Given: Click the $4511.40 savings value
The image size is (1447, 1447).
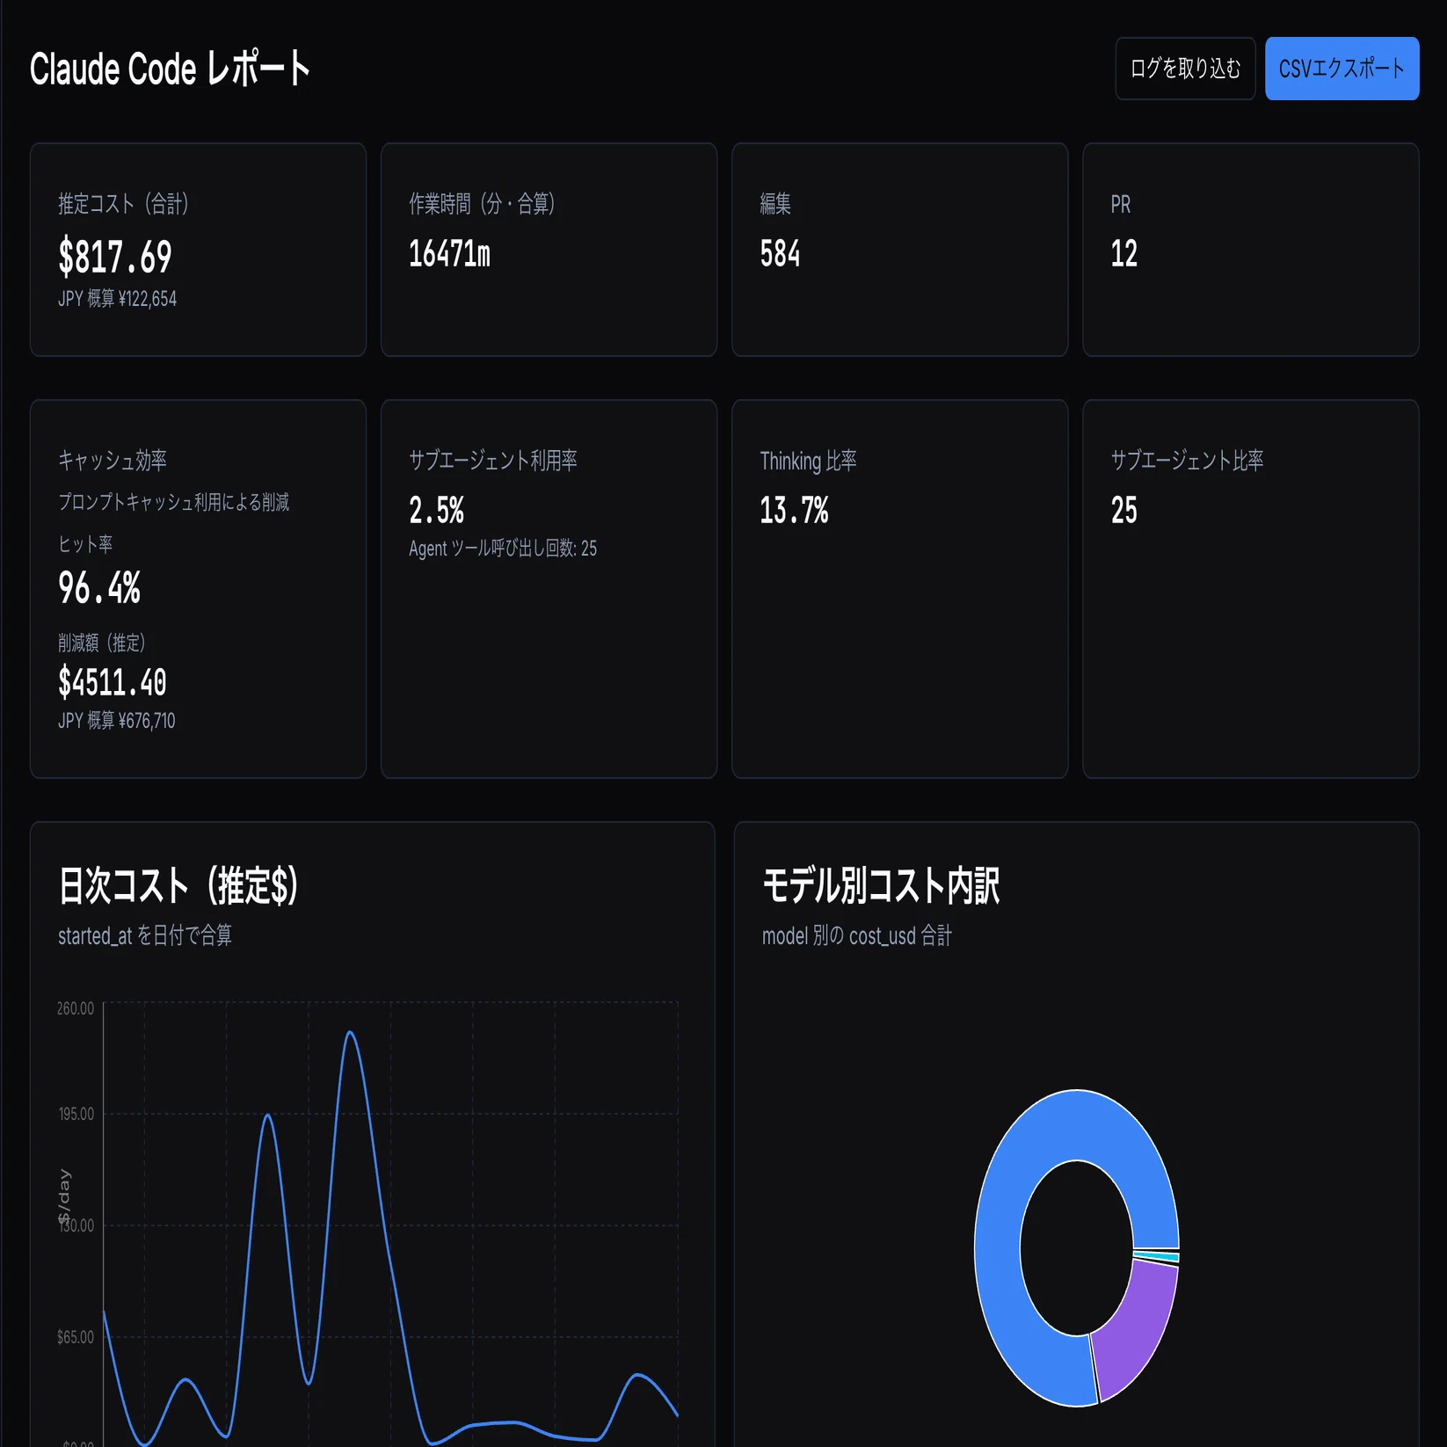Looking at the screenshot, I should pyautogui.click(x=113, y=682).
